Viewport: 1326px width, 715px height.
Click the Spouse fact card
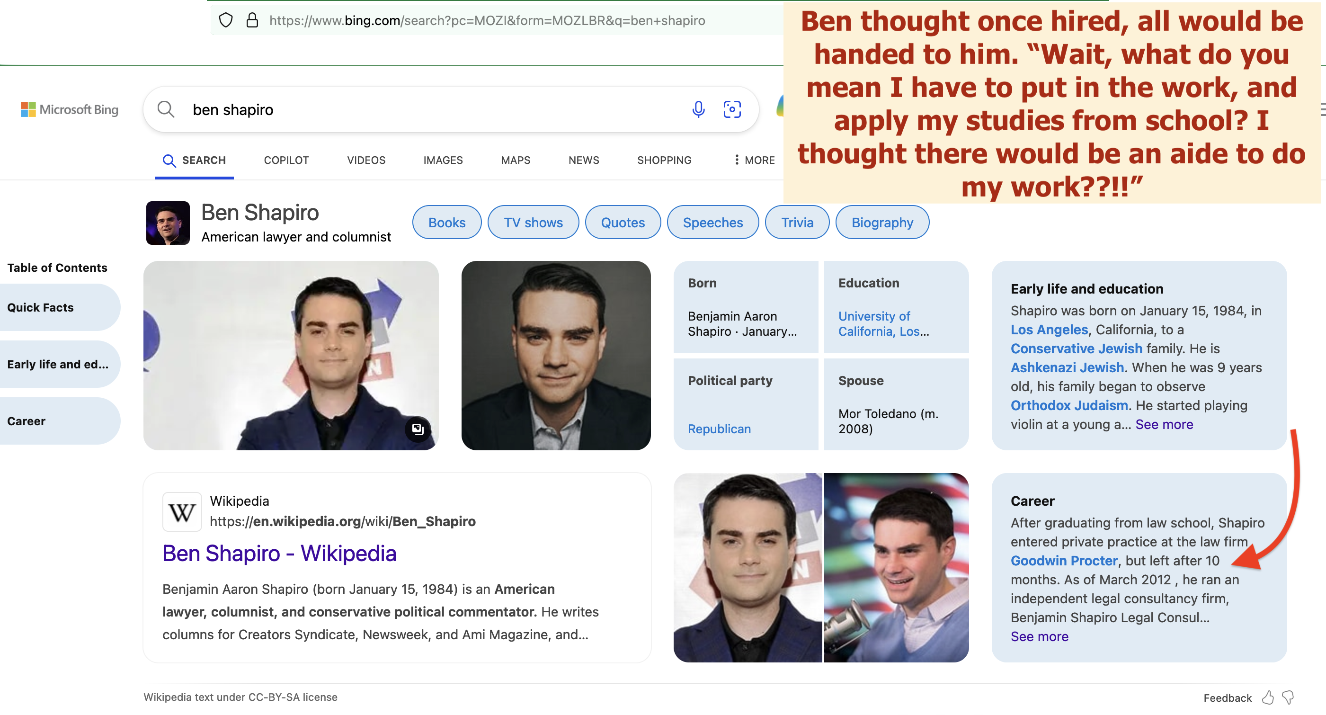pos(896,404)
